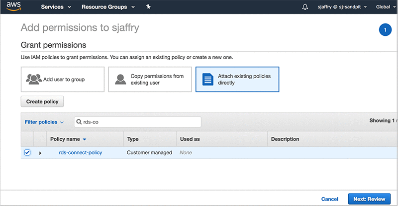Click the Create policy button
This screenshot has width=398, height=206.
(x=42, y=102)
